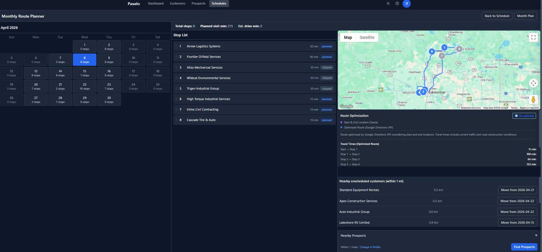Viewport: 542px width, 252px height.
Task: Click map marker number 1
Action: click(444, 47)
